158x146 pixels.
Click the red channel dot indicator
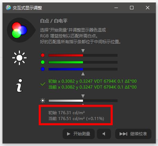point(43,55)
